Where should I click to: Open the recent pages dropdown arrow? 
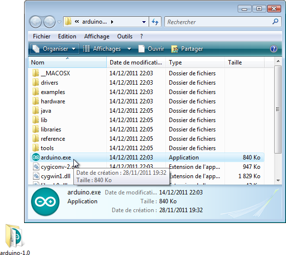point(59,22)
